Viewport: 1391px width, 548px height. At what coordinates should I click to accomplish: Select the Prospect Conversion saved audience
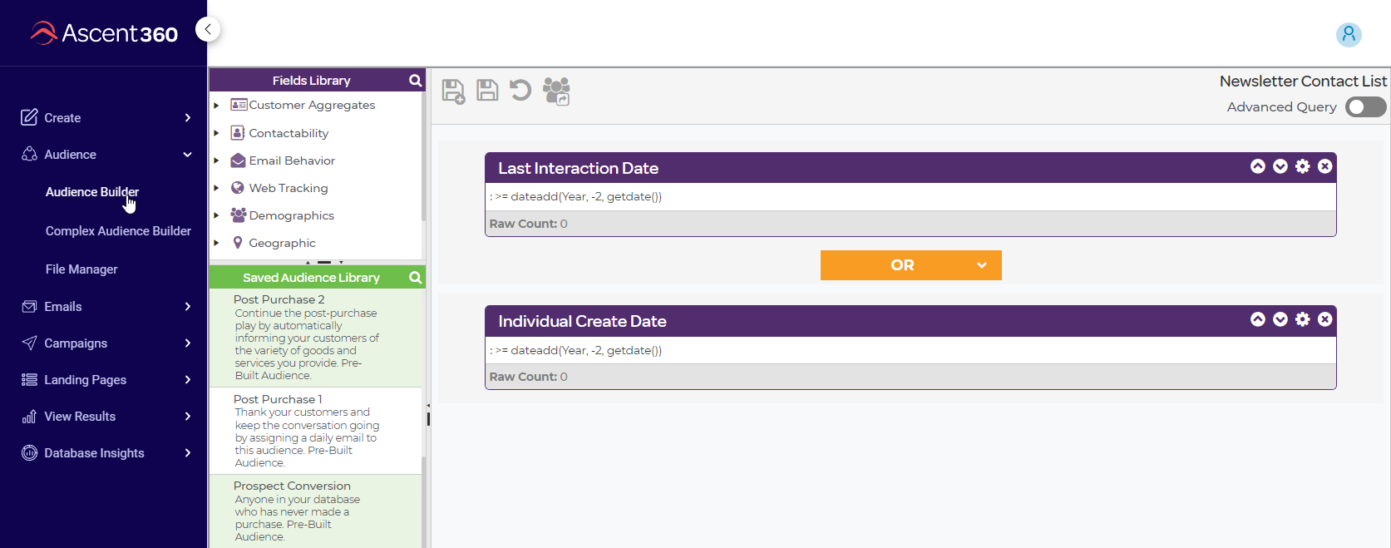click(x=316, y=511)
